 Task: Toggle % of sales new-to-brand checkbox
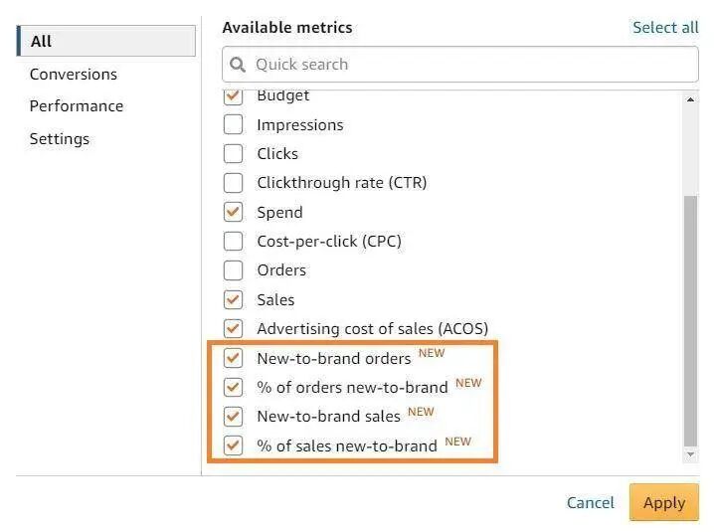pyautogui.click(x=233, y=445)
